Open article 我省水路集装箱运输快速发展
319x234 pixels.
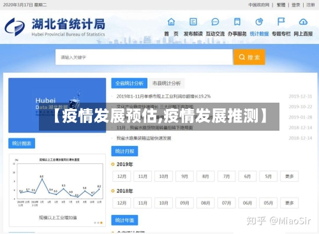point(144,138)
